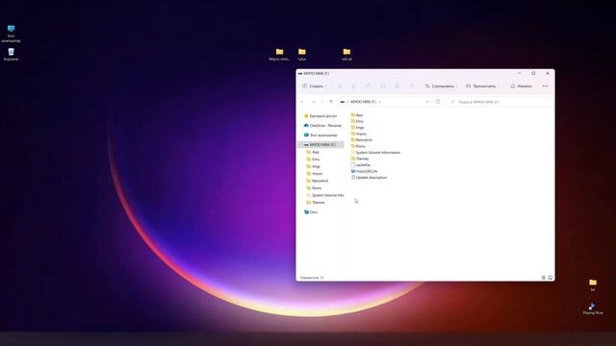Open the three-dots See more menu
Image resolution: width=616 pixels, height=346 pixels.
(546, 86)
